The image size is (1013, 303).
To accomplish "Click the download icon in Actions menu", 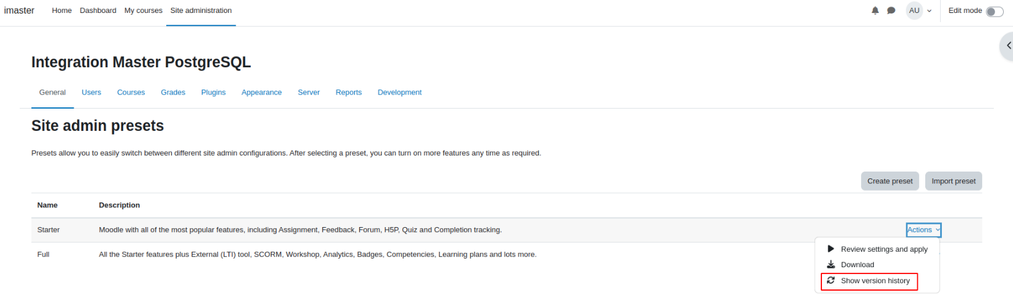I will coord(831,264).
